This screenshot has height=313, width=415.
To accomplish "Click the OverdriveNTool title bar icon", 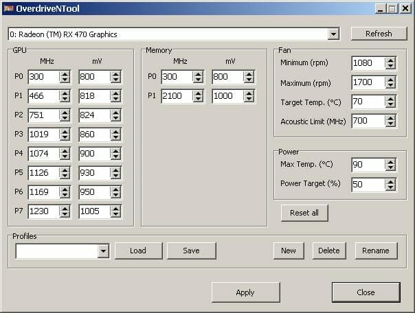I will tap(9, 8).
